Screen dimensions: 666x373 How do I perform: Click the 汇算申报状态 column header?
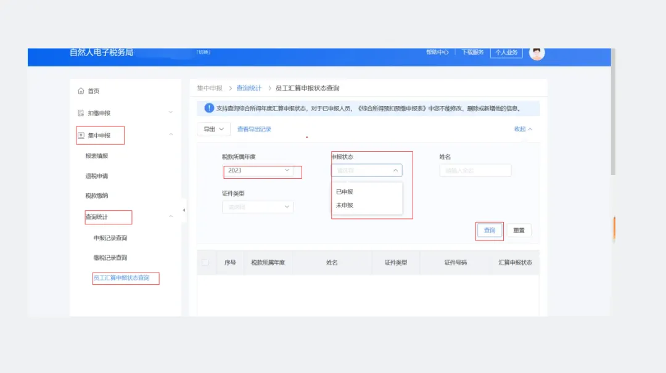coord(515,263)
